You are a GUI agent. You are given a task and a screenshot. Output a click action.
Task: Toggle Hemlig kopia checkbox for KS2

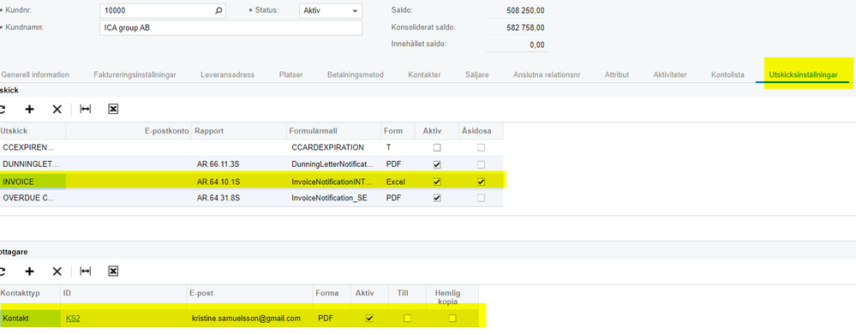pos(452,319)
